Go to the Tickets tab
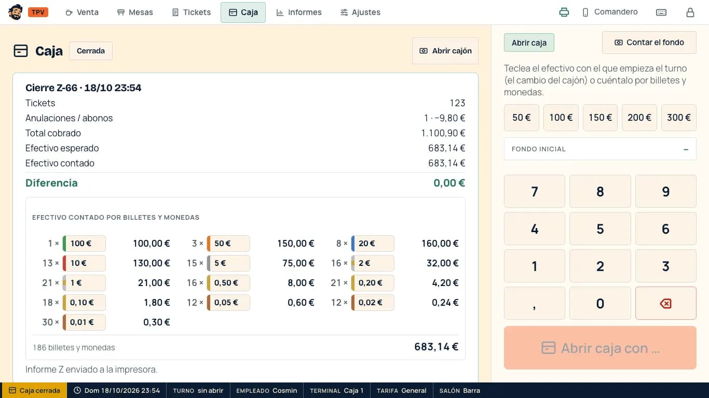The width and height of the screenshot is (709, 398). click(191, 12)
